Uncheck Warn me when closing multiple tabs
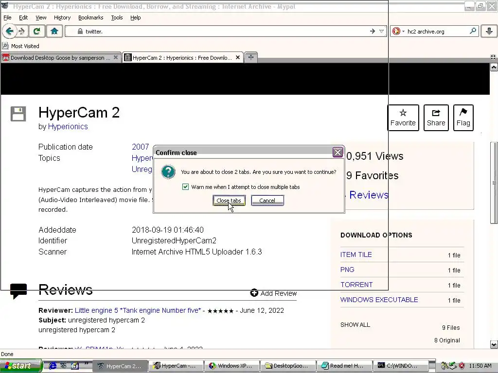 coord(185,187)
